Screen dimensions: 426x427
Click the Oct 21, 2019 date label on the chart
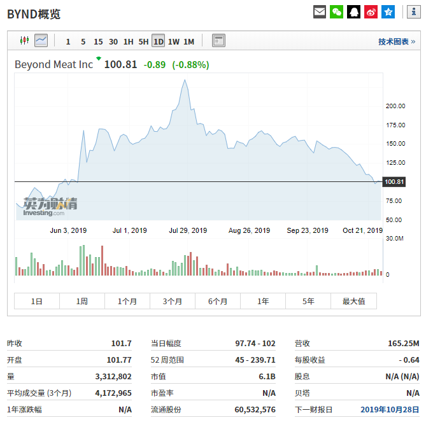pos(363,230)
